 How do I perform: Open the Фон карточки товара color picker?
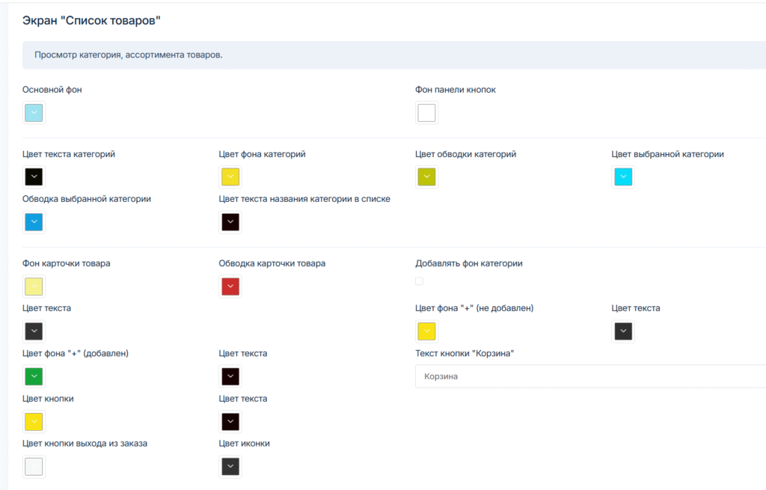point(34,287)
